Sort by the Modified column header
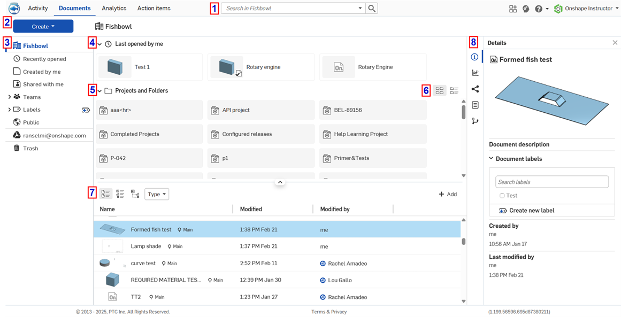This screenshot has height=317, width=621. pyautogui.click(x=251, y=209)
